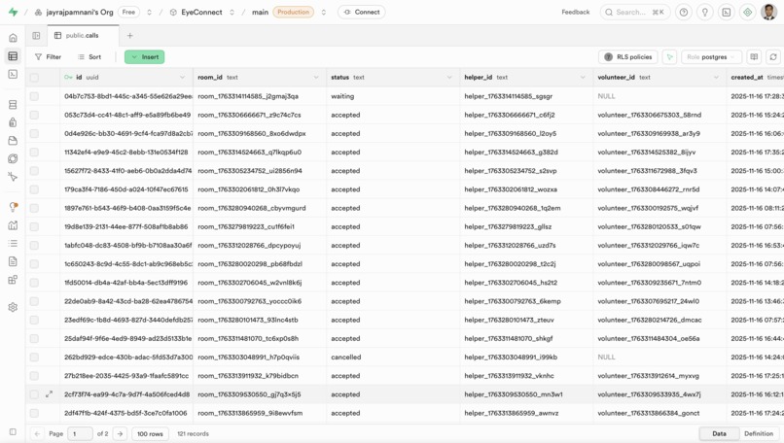The height and width of the screenshot is (443, 784).
Task: Open the lightbulb advisor icon in header
Action: tap(705, 12)
